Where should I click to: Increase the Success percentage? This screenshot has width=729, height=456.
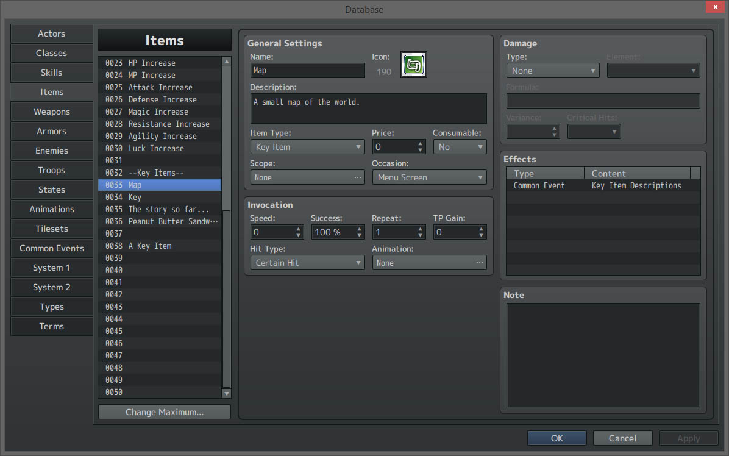point(360,229)
